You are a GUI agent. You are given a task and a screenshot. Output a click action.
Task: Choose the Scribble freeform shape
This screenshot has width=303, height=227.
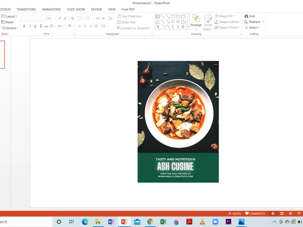158,27
